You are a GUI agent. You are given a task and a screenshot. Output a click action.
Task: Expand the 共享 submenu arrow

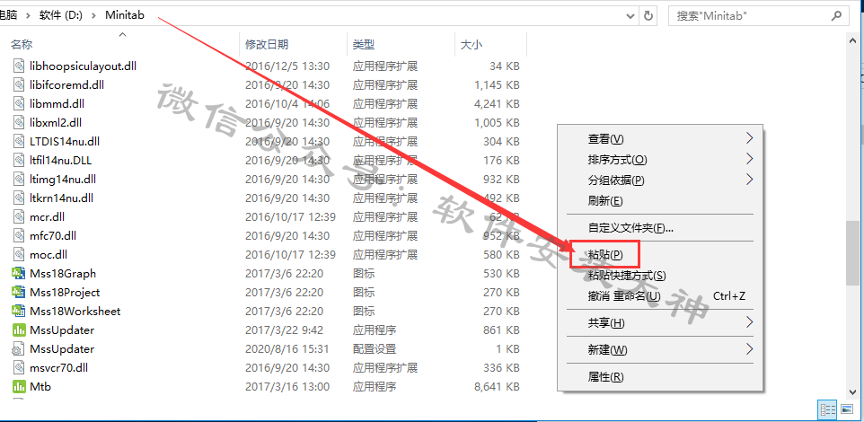point(749,321)
